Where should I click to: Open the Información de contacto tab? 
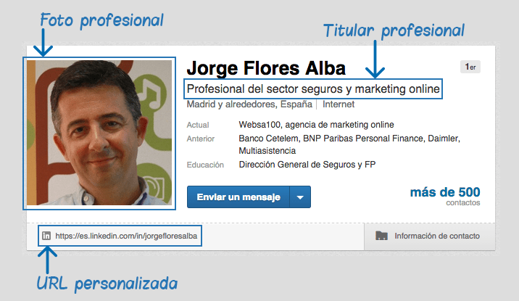click(430, 236)
